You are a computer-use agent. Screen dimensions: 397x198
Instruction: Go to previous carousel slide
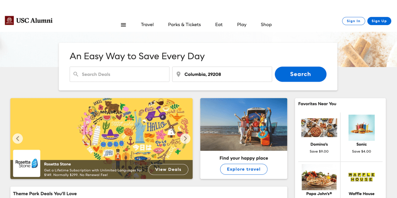click(x=18, y=138)
